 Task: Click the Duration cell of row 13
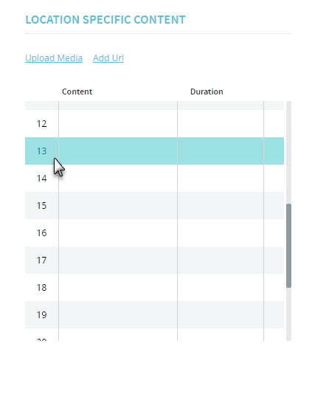click(x=221, y=151)
